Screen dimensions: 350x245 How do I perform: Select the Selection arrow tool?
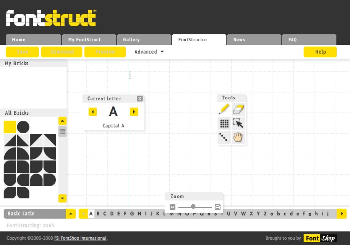point(238,123)
